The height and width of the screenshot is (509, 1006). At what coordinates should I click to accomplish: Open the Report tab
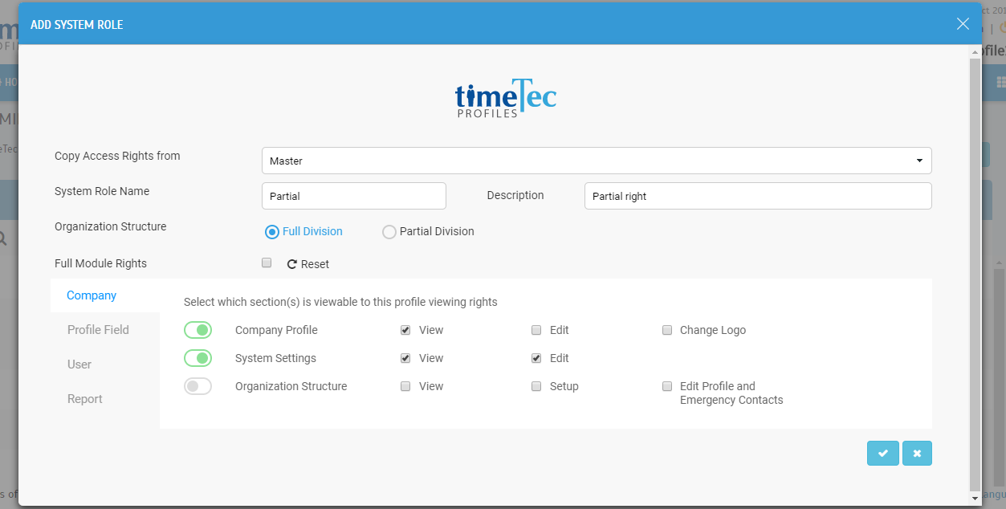85,399
